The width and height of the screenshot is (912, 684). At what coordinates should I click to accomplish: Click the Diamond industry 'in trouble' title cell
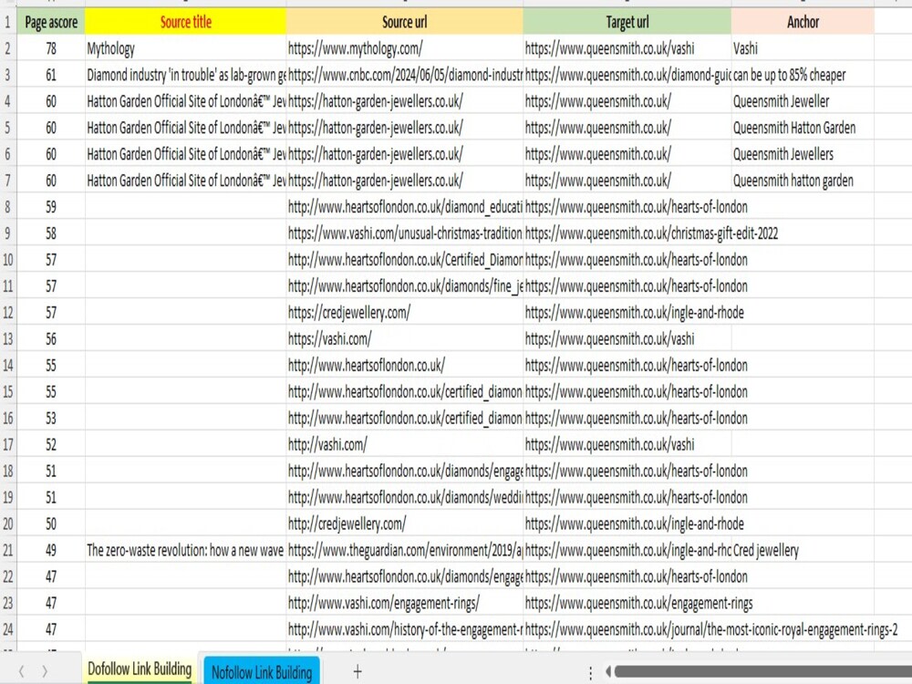185,75
